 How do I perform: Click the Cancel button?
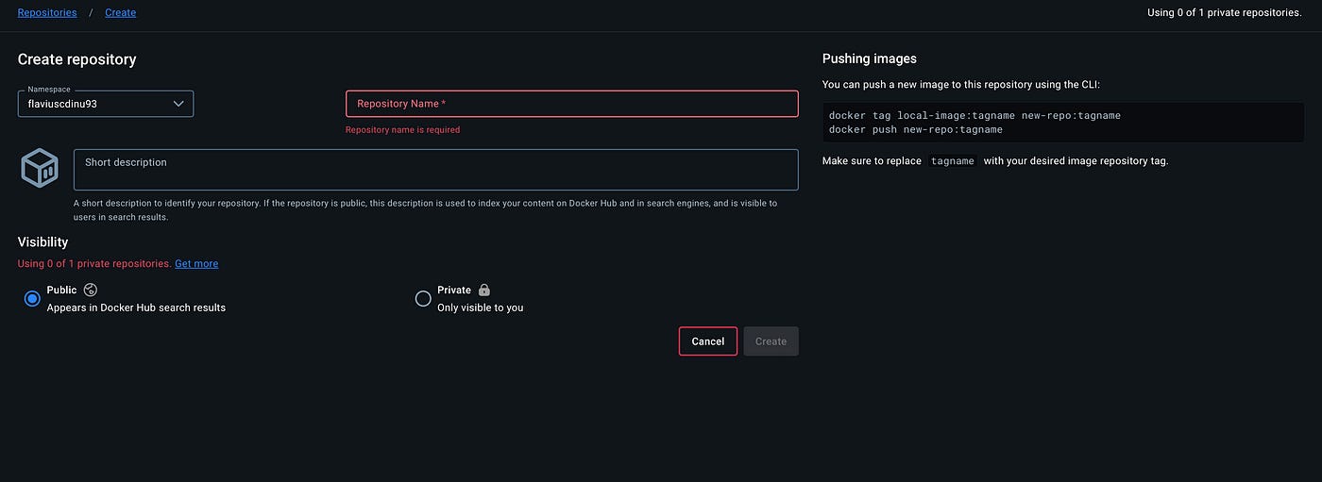coord(708,341)
